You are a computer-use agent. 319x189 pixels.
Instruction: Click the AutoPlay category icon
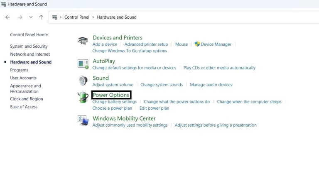coord(83,64)
